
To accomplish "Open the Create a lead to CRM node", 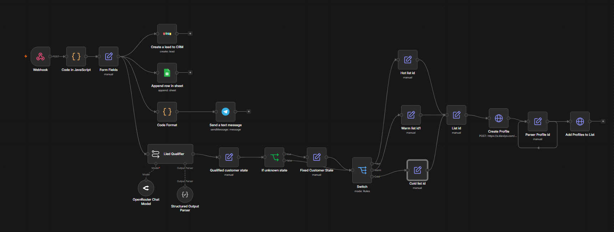I will tap(167, 33).
